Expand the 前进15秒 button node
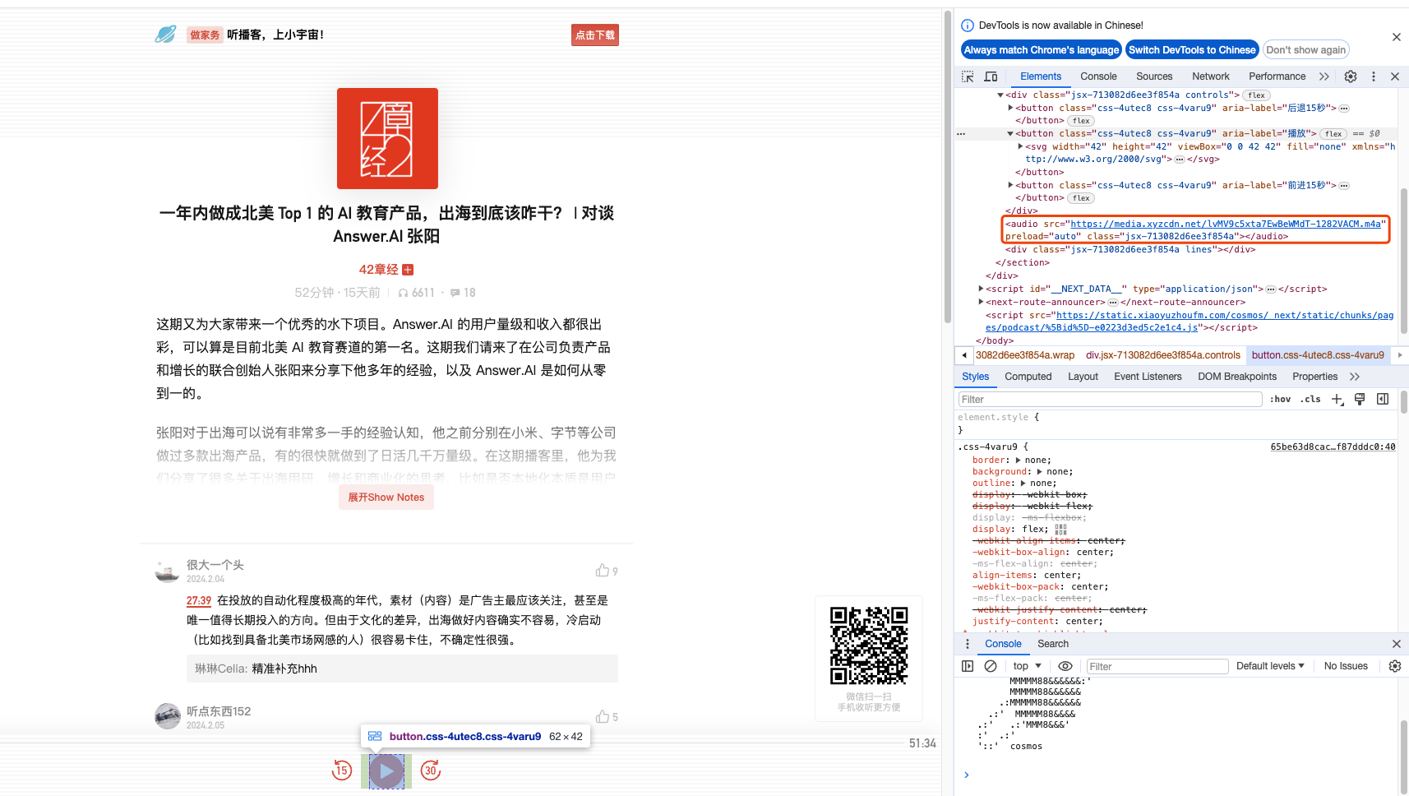Viewport: 1409px width, 796px height. click(x=1011, y=185)
